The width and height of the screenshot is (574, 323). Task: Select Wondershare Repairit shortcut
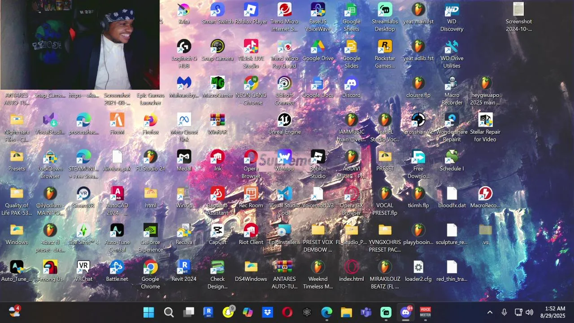point(452,127)
